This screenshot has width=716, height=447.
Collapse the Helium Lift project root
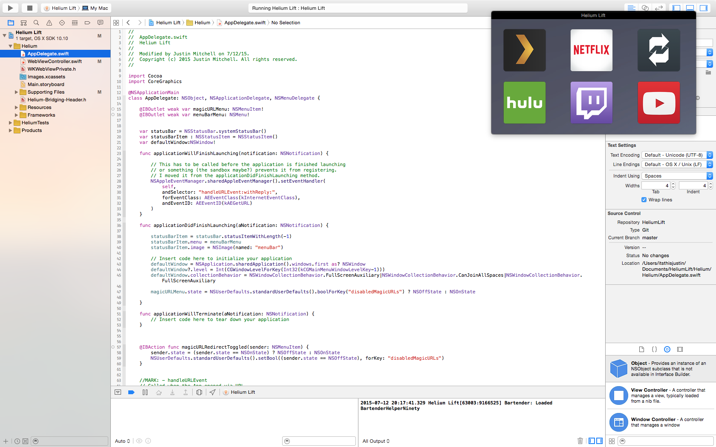4,35
